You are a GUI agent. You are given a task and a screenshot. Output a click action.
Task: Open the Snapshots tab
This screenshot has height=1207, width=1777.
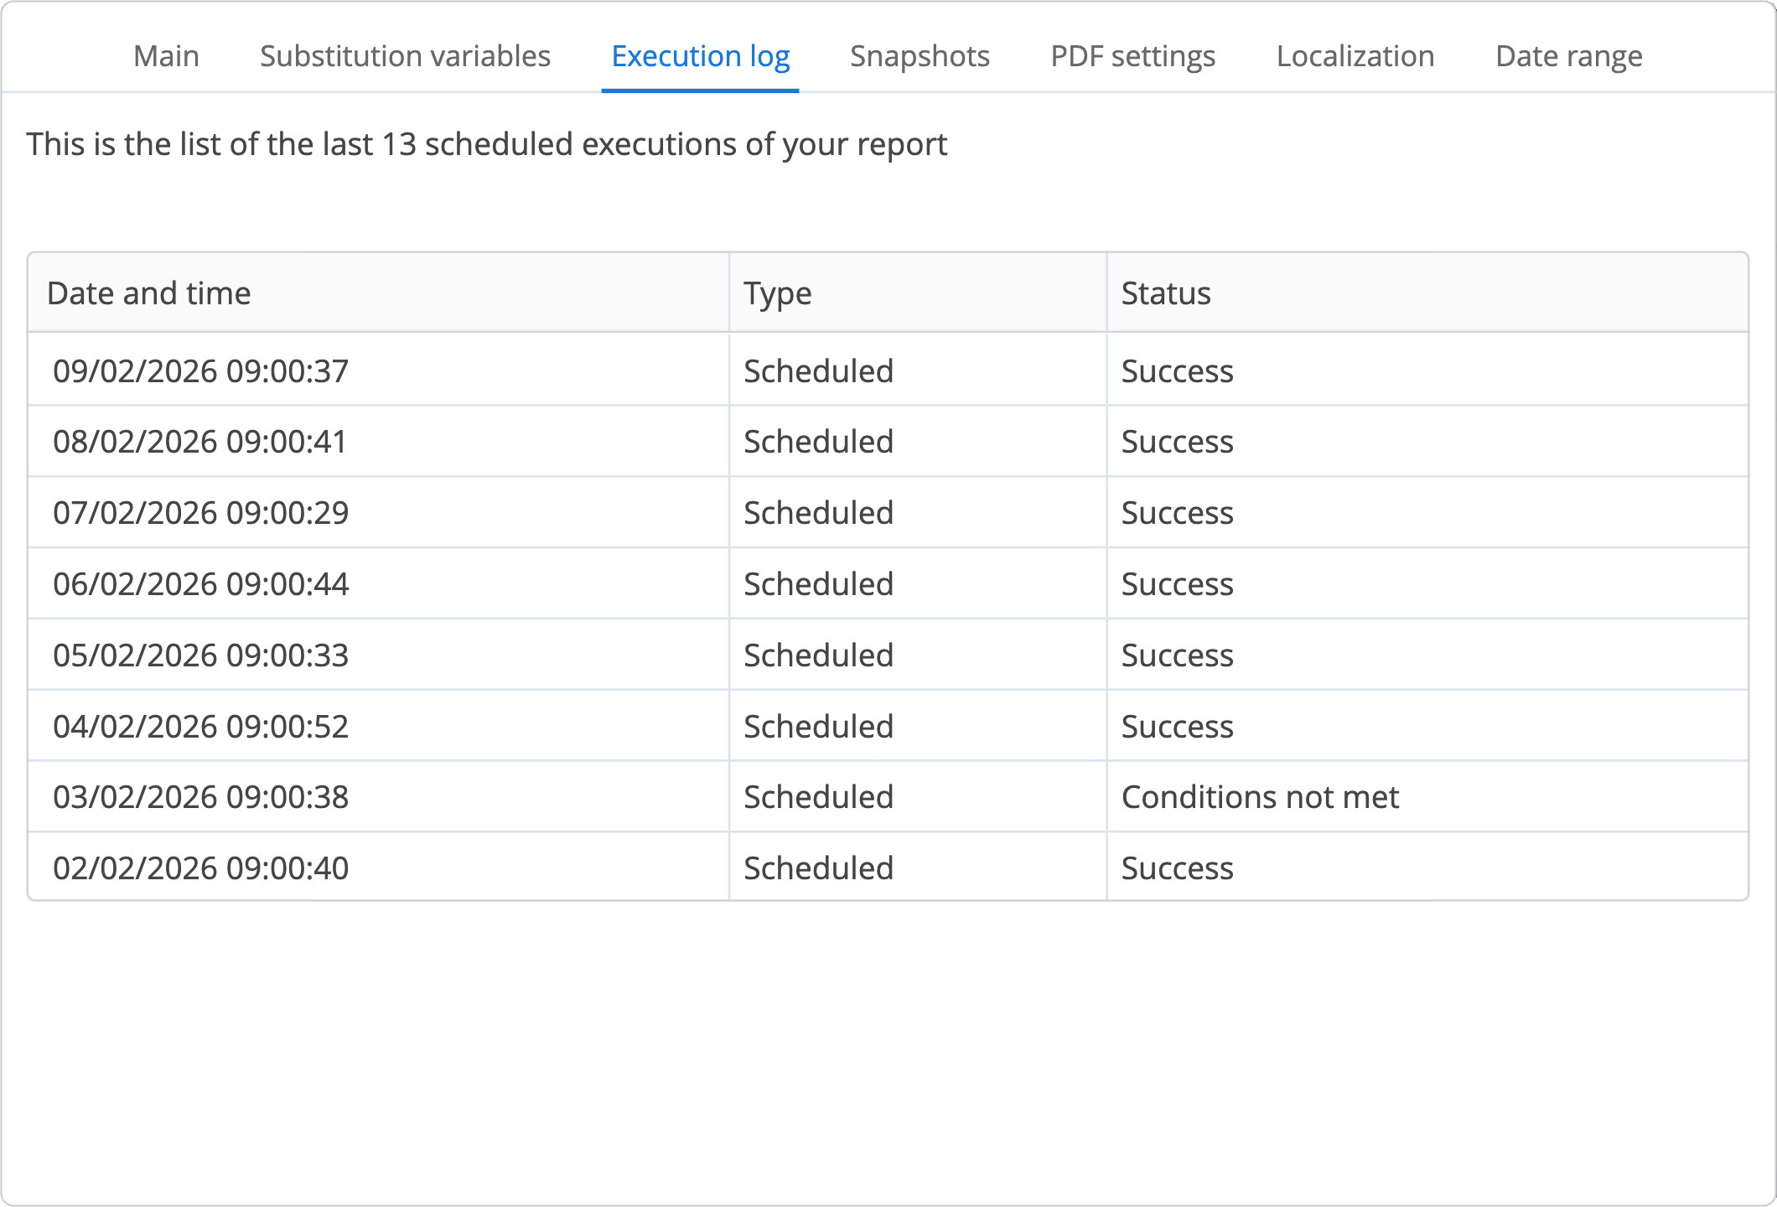pos(920,56)
